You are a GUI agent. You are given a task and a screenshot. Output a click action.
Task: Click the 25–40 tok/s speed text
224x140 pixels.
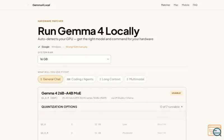coord(84,98)
